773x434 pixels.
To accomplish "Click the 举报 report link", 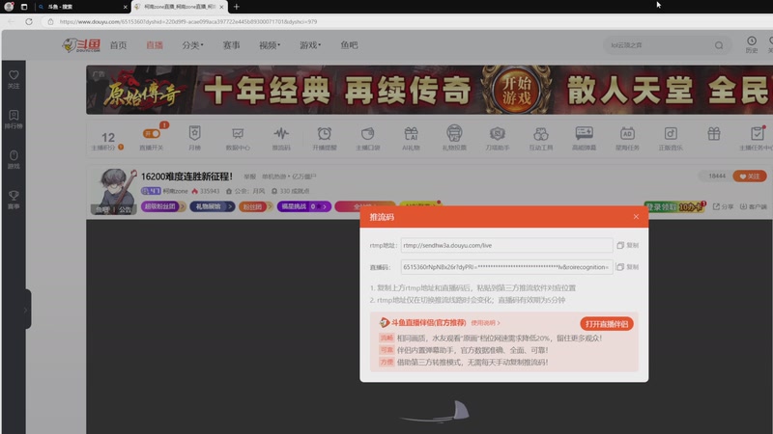I will pos(250,176).
